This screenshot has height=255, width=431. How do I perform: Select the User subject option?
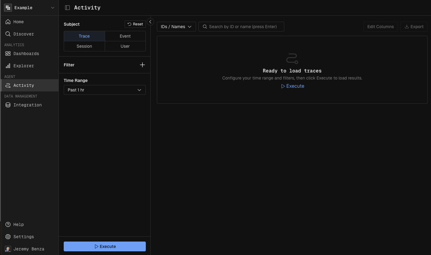point(125,46)
